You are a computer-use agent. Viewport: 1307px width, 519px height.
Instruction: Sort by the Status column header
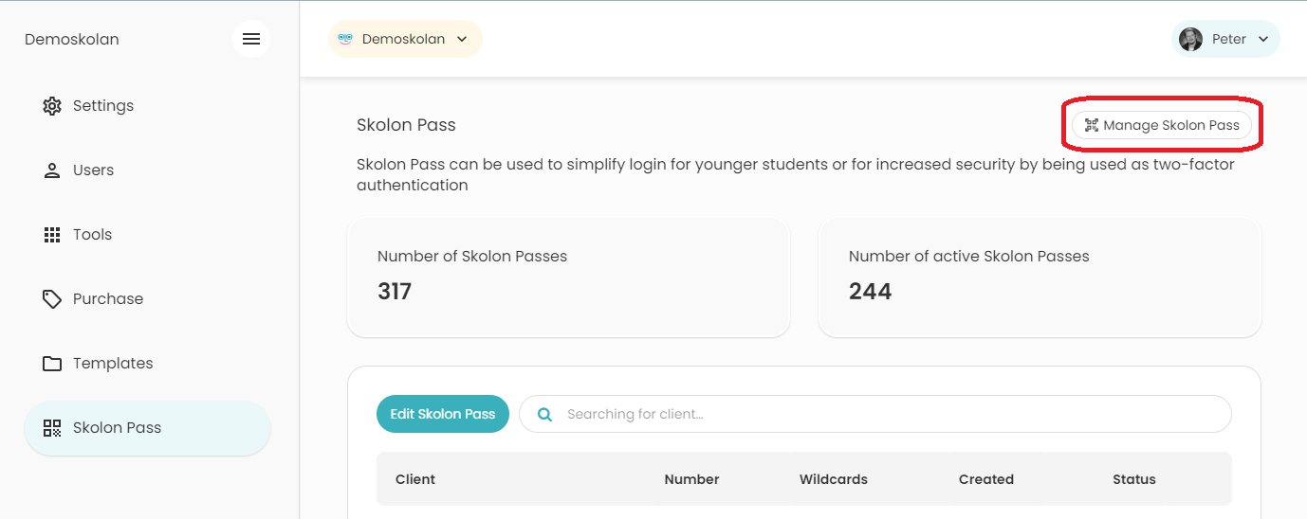(x=1134, y=479)
